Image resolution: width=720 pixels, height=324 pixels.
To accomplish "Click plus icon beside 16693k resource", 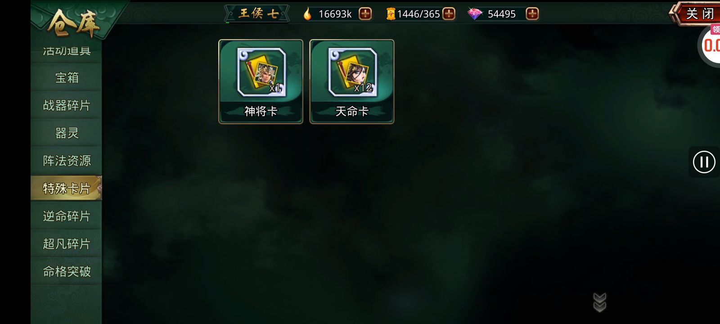I will 365,14.
